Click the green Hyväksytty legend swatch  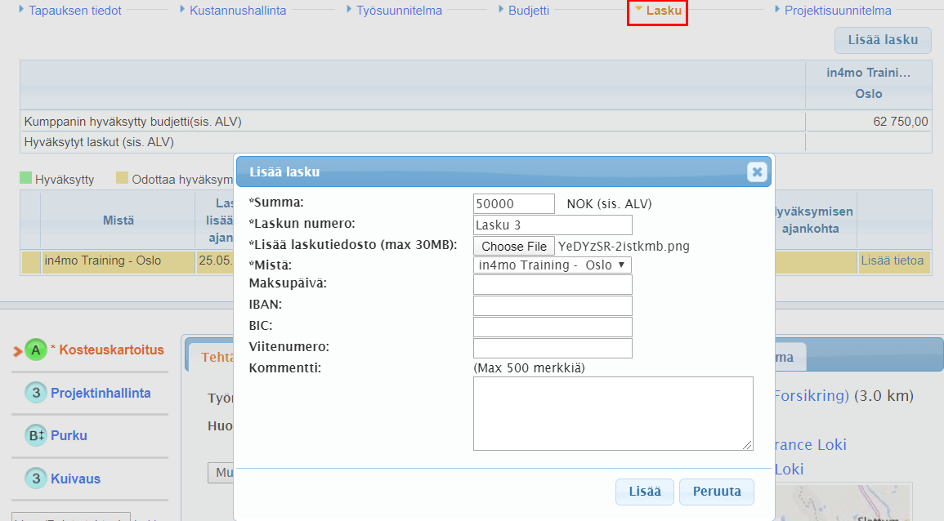(25, 179)
